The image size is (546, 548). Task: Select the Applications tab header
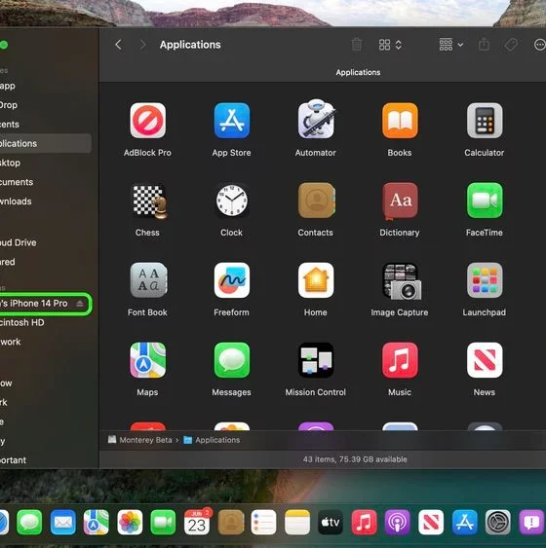[358, 72]
